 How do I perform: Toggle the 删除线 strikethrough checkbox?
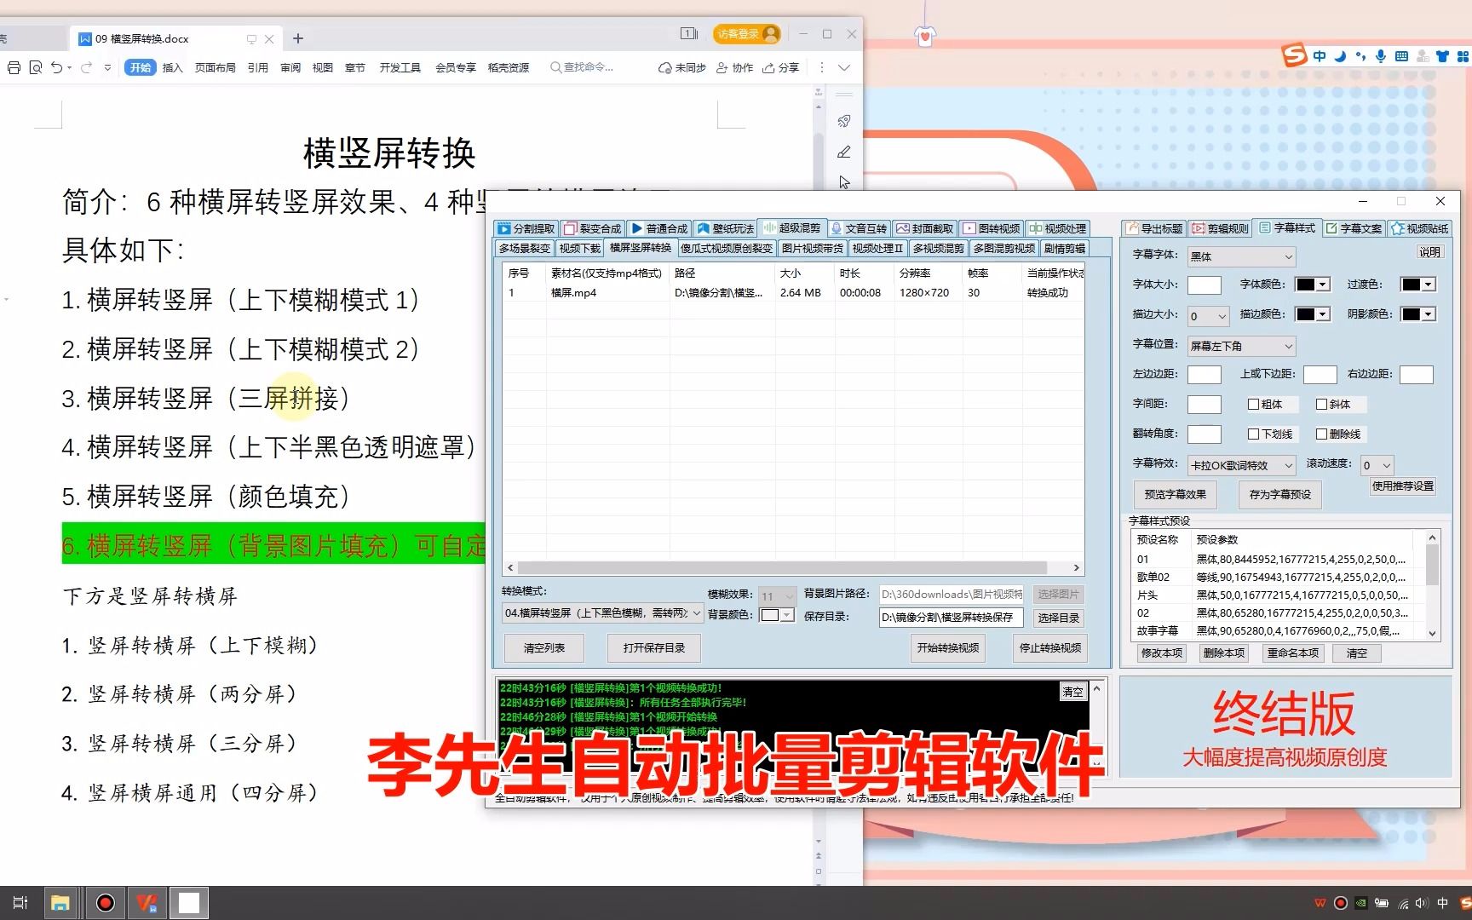tap(1321, 434)
